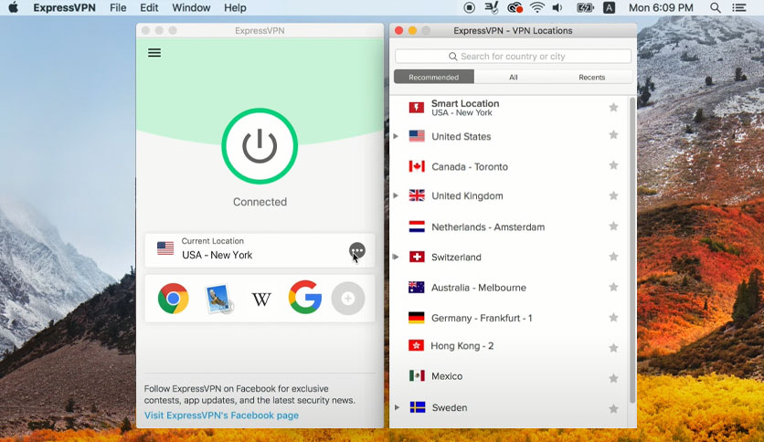This screenshot has height=442, width=764.
Task: Star Netherlands - Amsterdam as favorite
Action: (x=613, y=226)
